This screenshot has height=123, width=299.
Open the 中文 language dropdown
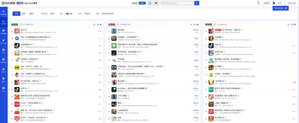pos(282,3)
